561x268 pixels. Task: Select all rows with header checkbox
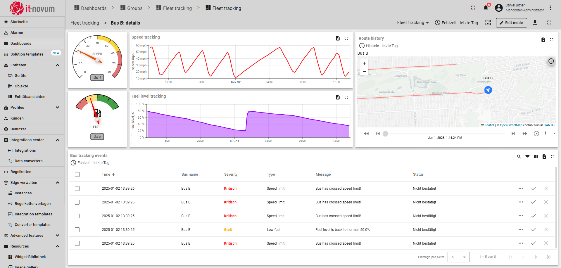tap(77, 174)
